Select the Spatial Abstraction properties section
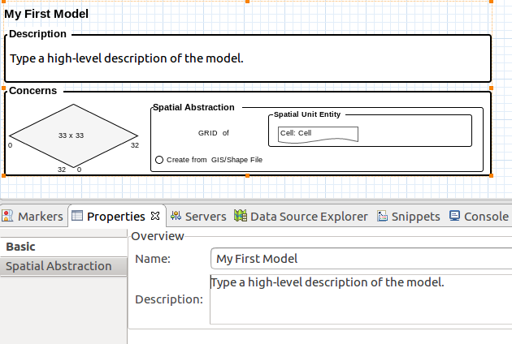The height and width of the screenshot is (344, 512). click(63, 266)
